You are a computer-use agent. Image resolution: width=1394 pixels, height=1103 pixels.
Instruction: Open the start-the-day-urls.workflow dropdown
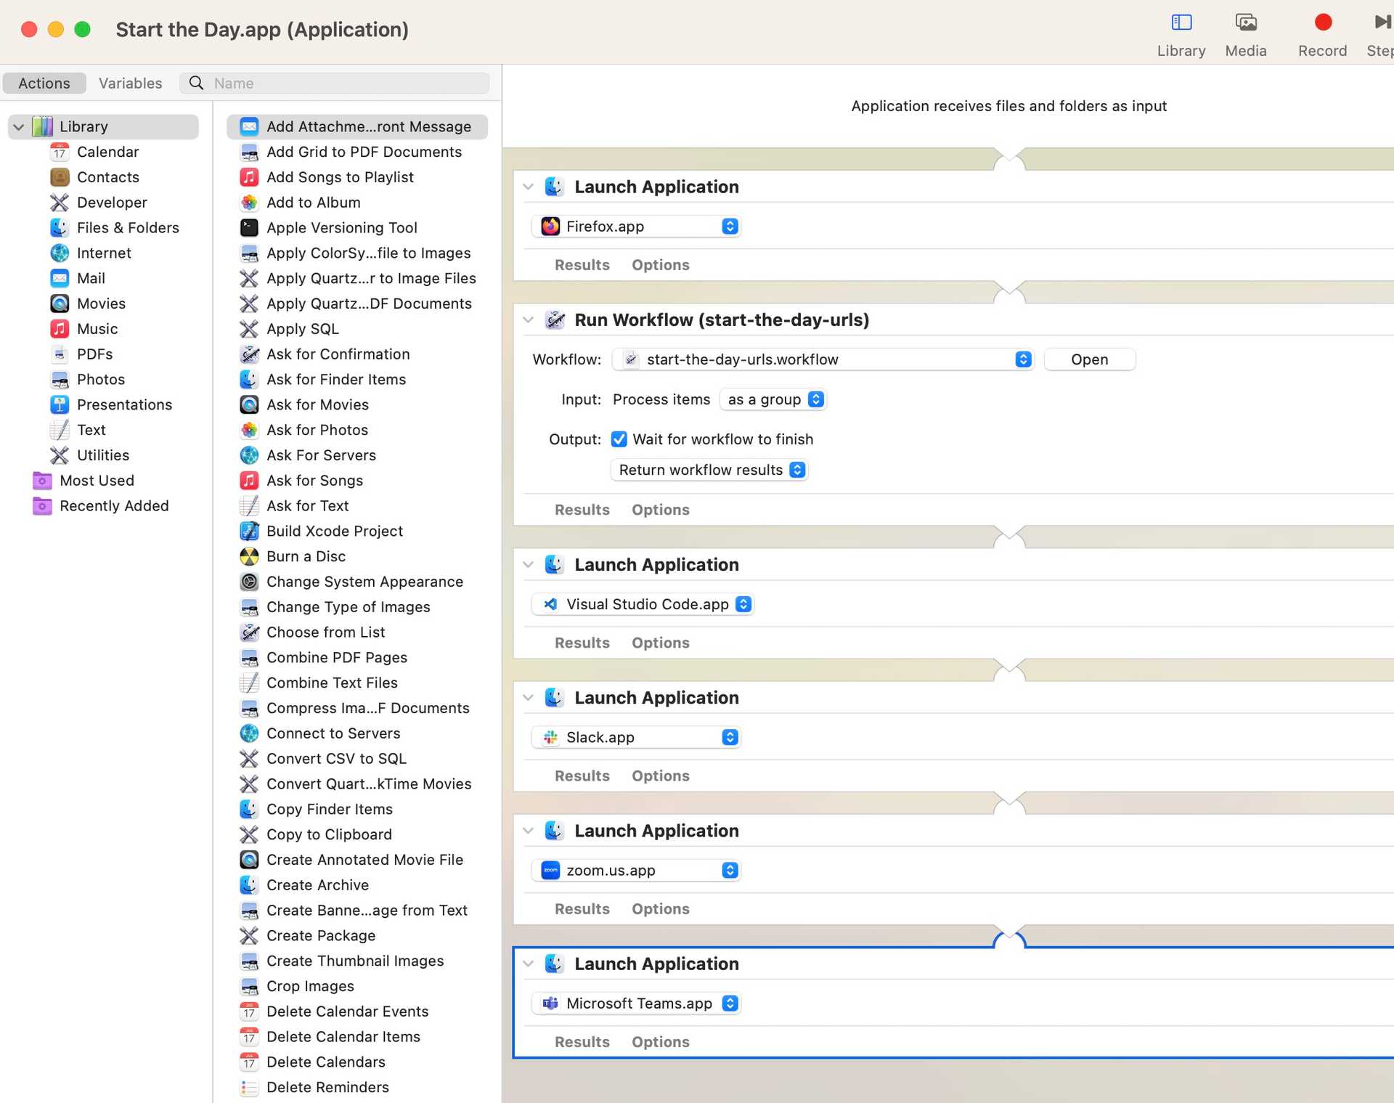(1022, 359)
